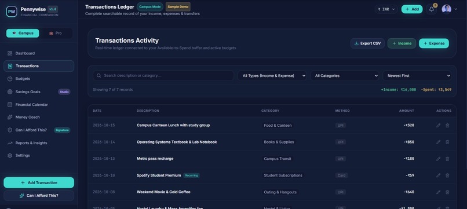
Task: Click the Add button in header
Action: pos(412,9)
